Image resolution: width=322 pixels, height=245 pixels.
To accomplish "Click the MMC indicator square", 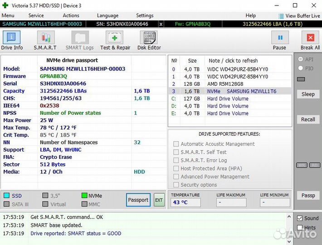I will pyautogui.click(x=84, y=204).
